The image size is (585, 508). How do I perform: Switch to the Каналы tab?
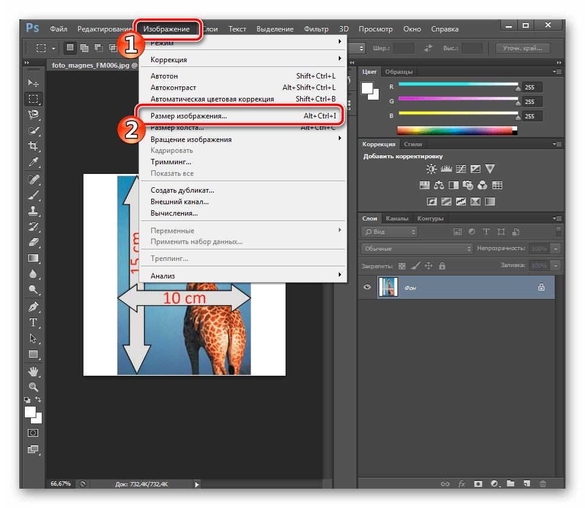pyautogui.click(x=396, y=218)
